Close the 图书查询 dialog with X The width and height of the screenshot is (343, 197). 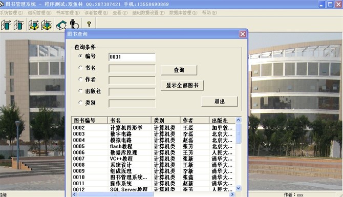[x=243, y=34]
